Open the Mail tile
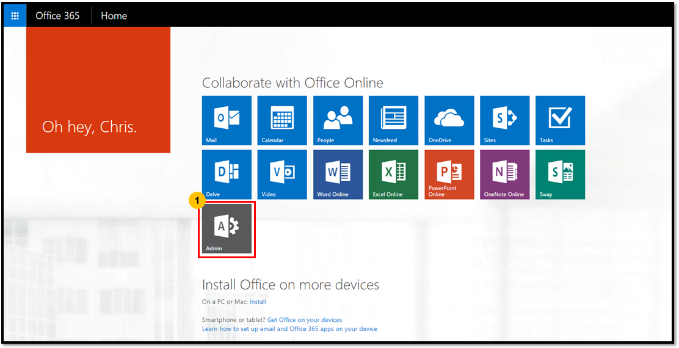This screenshot has width=679, height=348. click(227, 120)
